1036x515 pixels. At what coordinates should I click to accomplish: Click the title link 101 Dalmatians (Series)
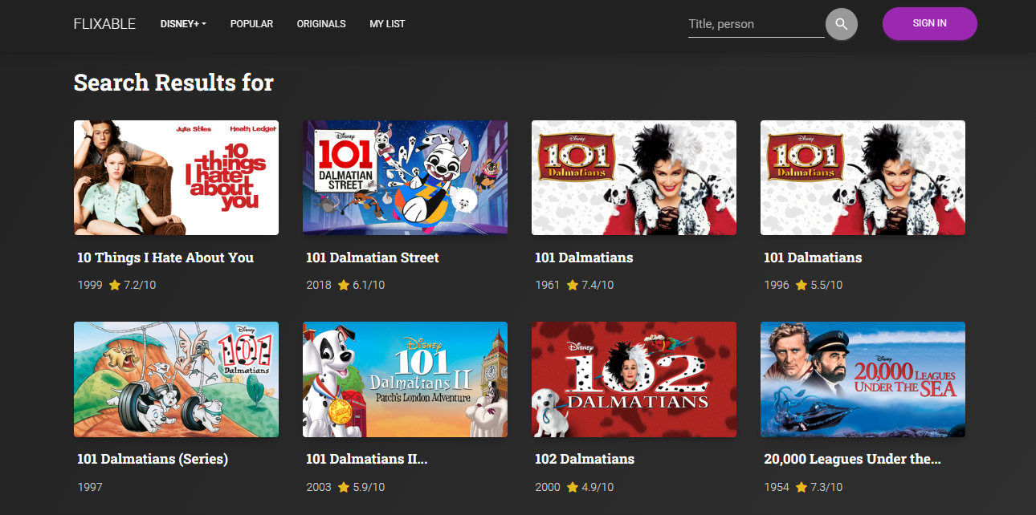[153, 460]
